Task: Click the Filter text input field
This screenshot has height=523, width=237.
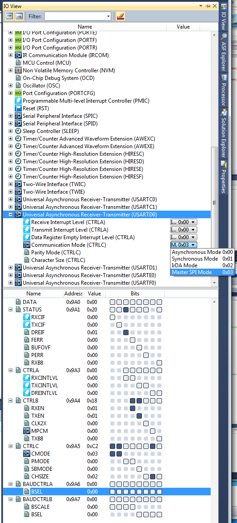Action: 75,16
